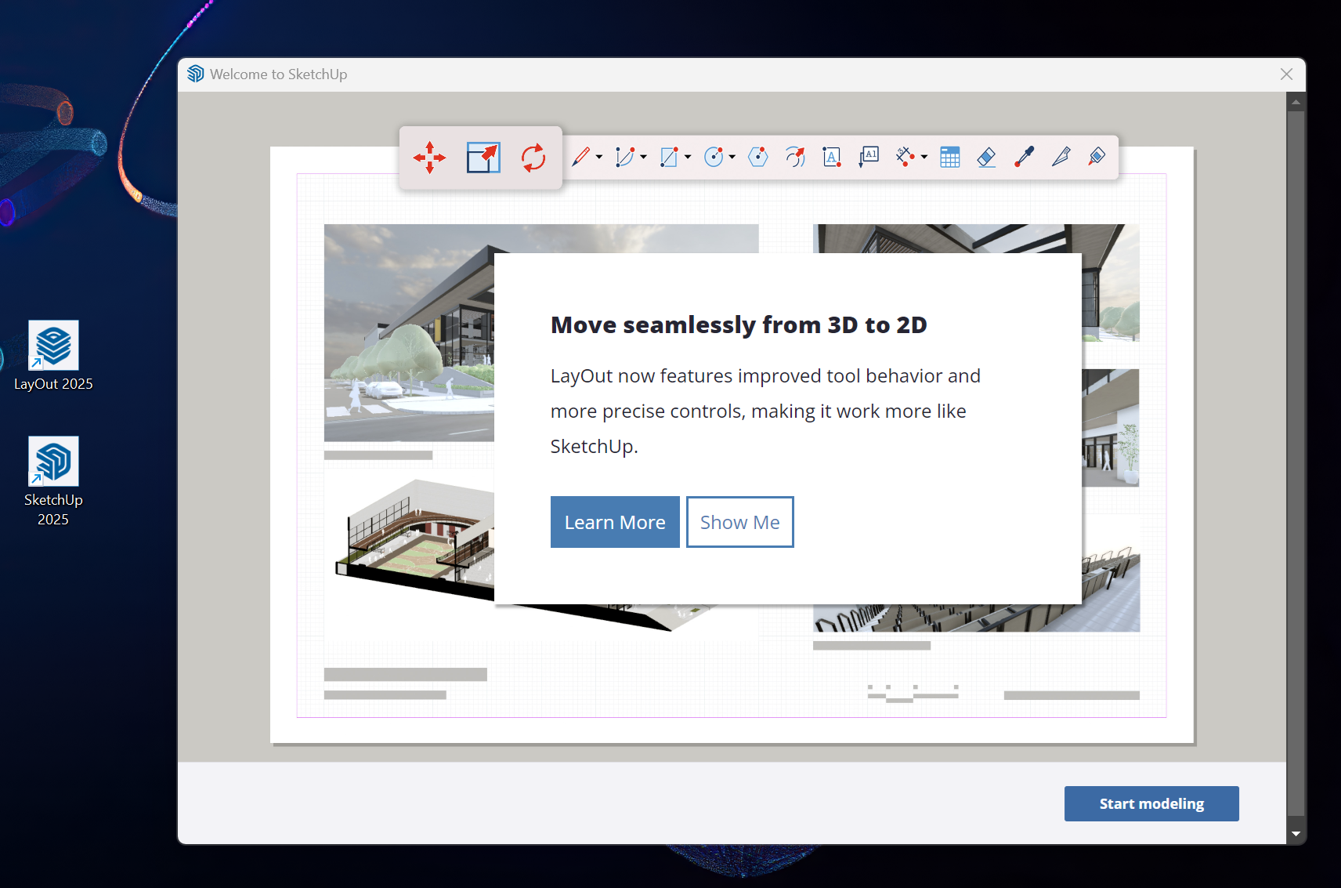This screenshot has height=888, width=1341.
Task: Close the Welcome to SketchUp window
Action: pyautogui.click(x=1286, y=74)
